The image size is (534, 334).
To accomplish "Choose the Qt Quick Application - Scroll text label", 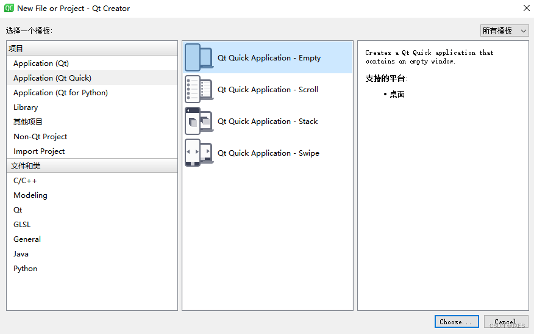I will [x=268, y=89].
